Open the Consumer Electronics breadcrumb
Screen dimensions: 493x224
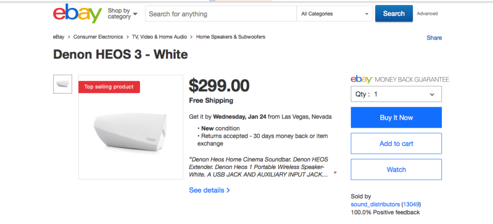(x=98, y=37)
